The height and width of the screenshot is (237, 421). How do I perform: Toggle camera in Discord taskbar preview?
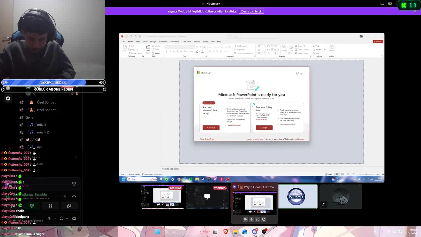[x=245, y=219]
